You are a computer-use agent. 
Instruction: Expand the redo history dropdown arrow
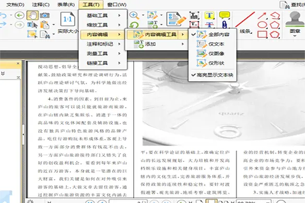point(11,24)
